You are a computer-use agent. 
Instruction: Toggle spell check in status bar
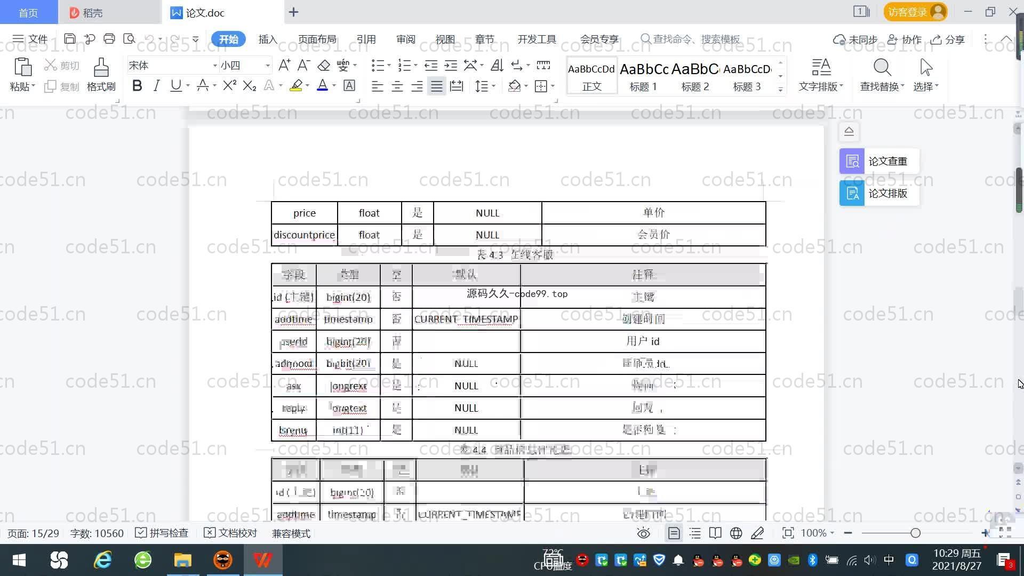[162, 533]
